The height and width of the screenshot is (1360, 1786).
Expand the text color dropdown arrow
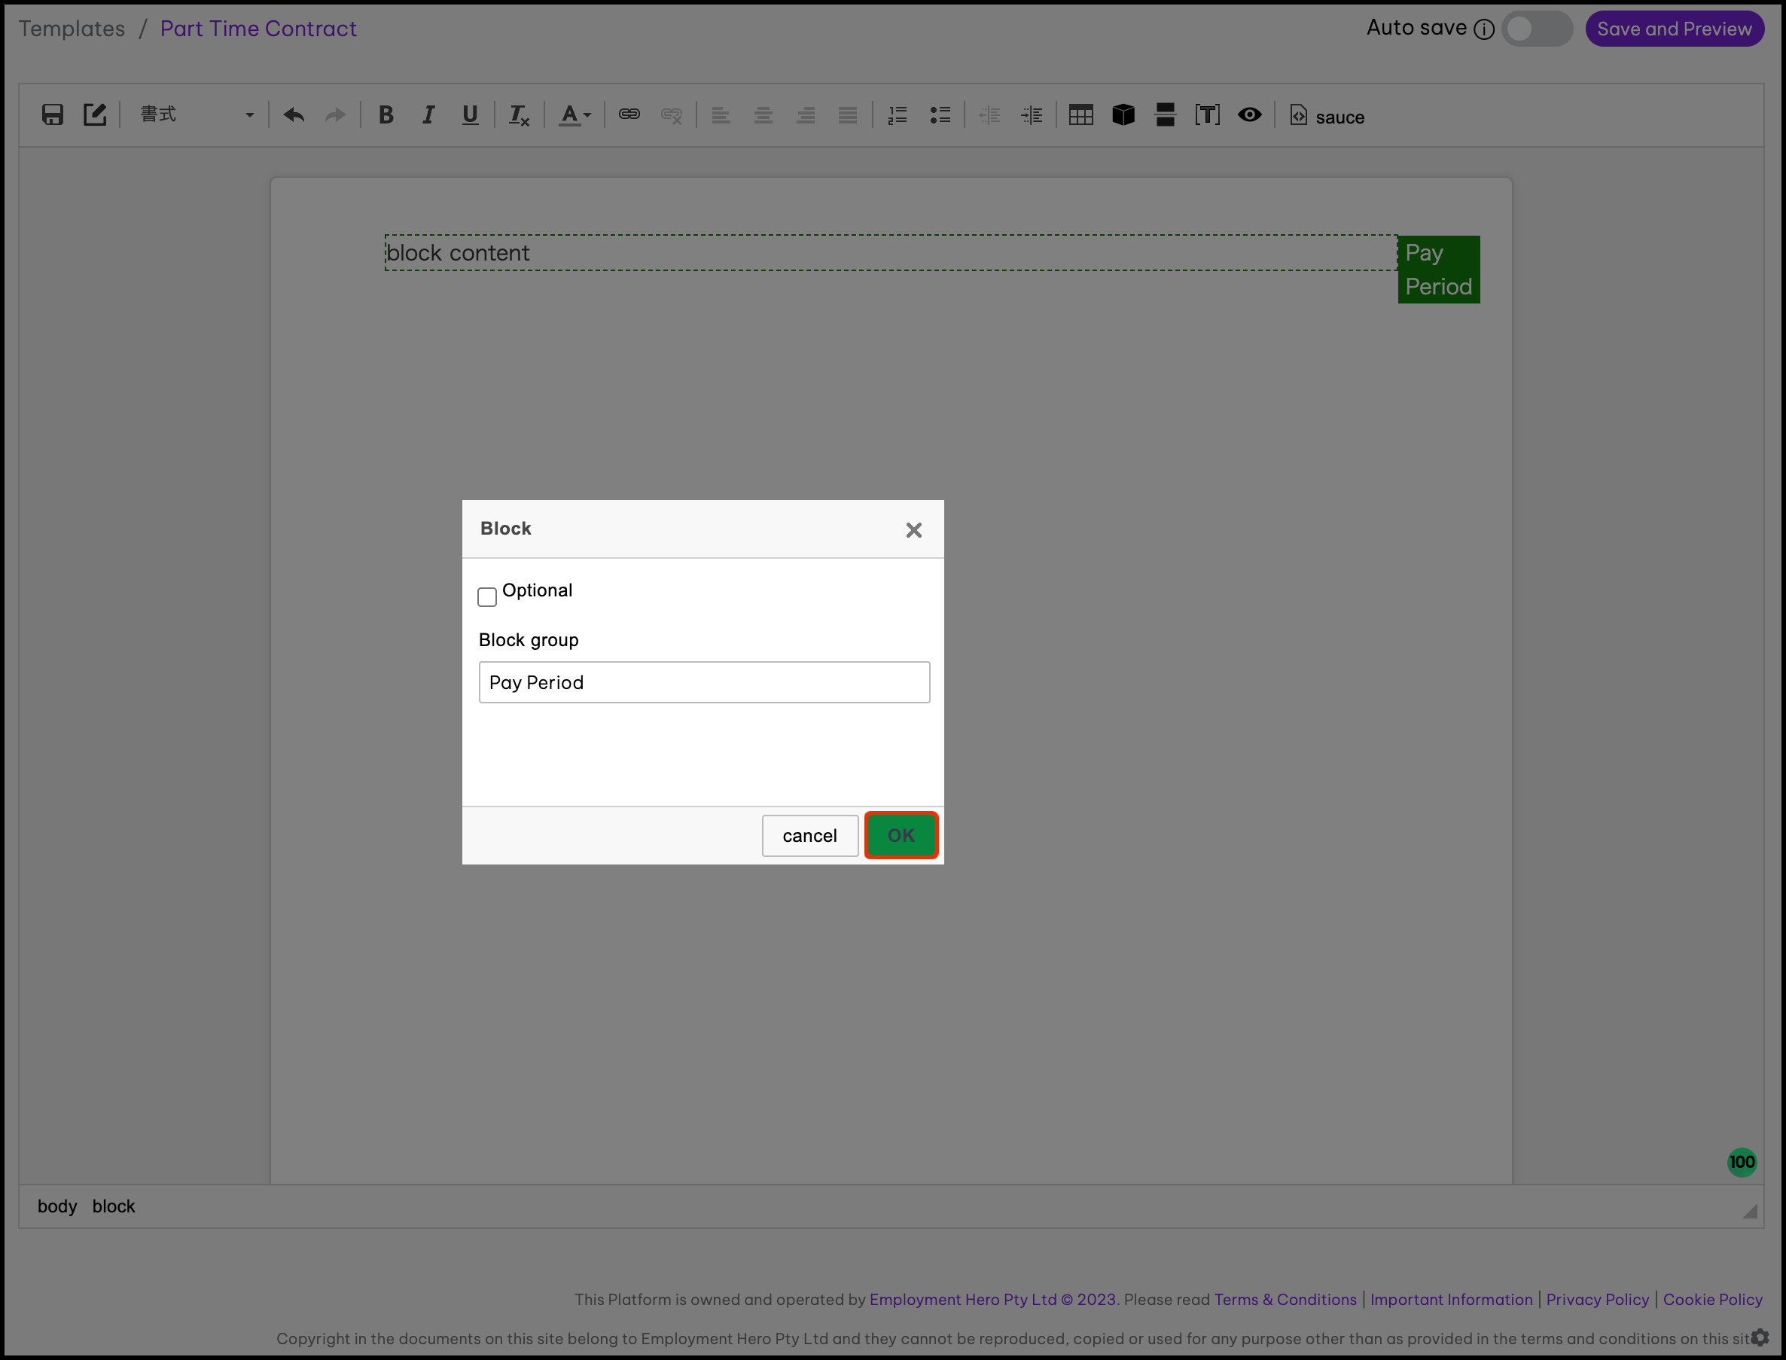pyautogui.click(x=587, y=116)
